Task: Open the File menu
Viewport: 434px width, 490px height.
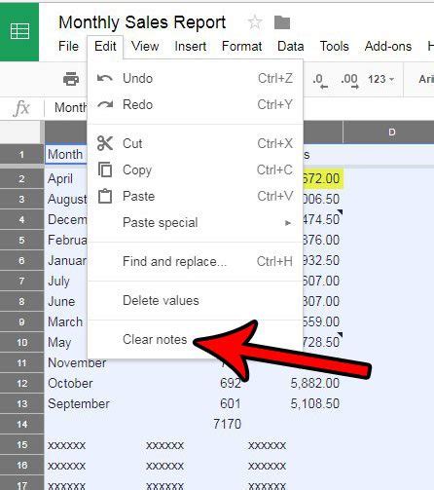Action: pyautogui.click(x=68, y=46)
